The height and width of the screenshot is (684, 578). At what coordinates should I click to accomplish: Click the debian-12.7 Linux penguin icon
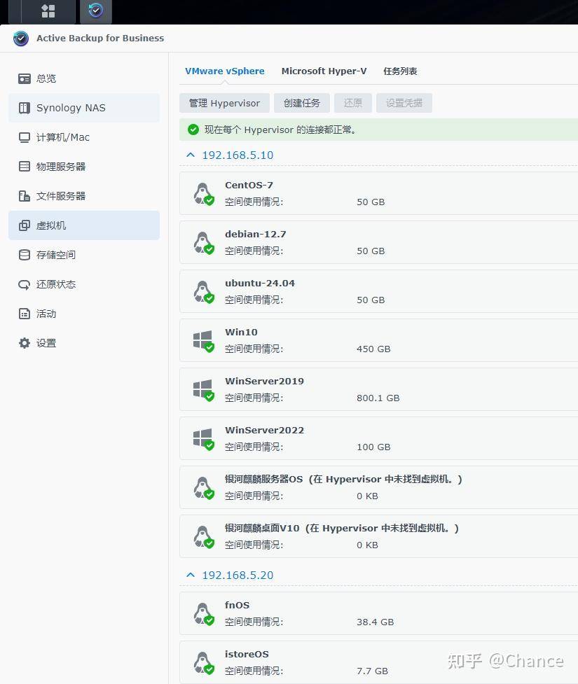203,243
